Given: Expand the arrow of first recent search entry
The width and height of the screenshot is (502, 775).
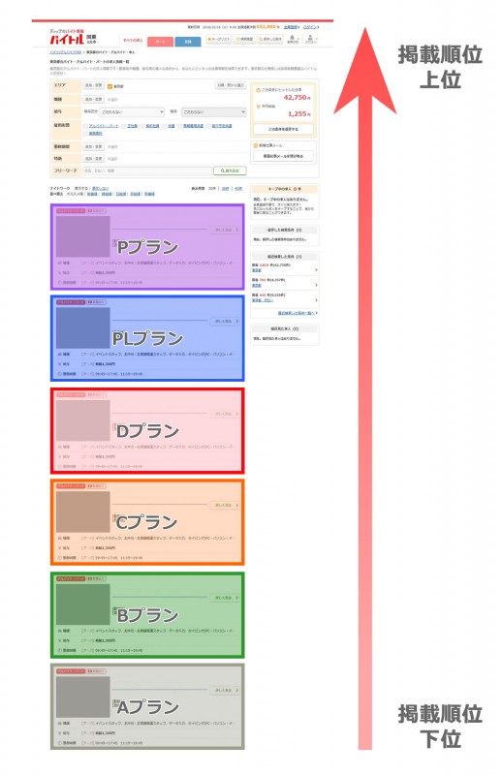Looking at the screenshot, I should (316, 270).
